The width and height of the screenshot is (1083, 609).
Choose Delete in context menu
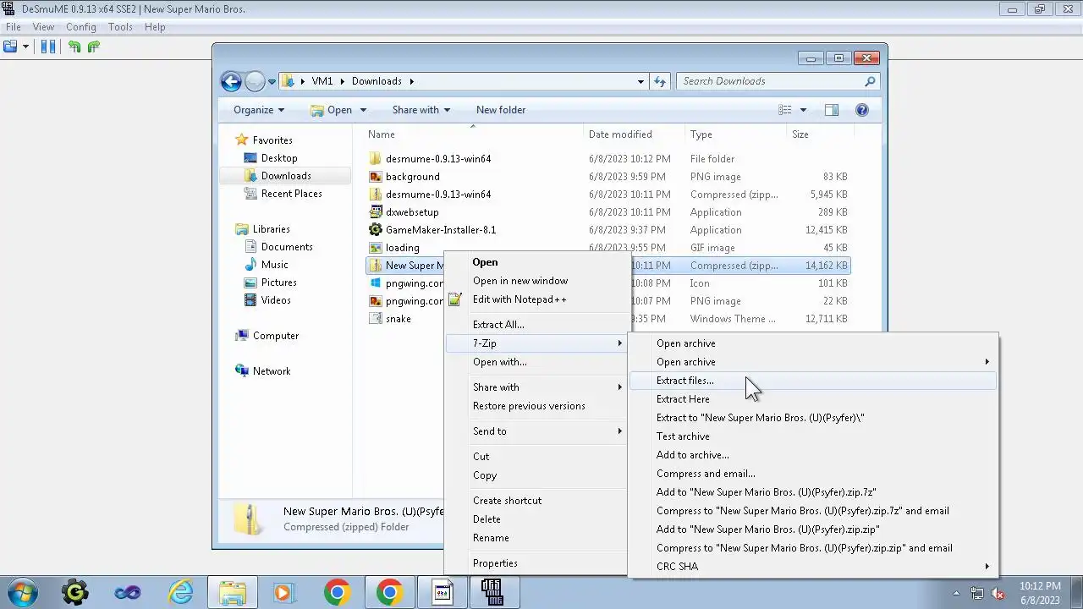[x=537, y=519]
